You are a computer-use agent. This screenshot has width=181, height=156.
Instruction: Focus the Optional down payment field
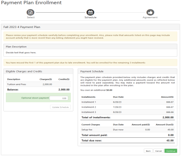pos(59,98)
